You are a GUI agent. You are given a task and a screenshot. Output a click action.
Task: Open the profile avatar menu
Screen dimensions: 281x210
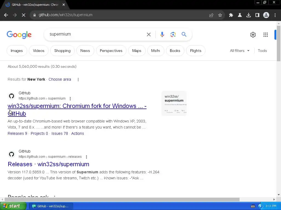pos(266,15)
